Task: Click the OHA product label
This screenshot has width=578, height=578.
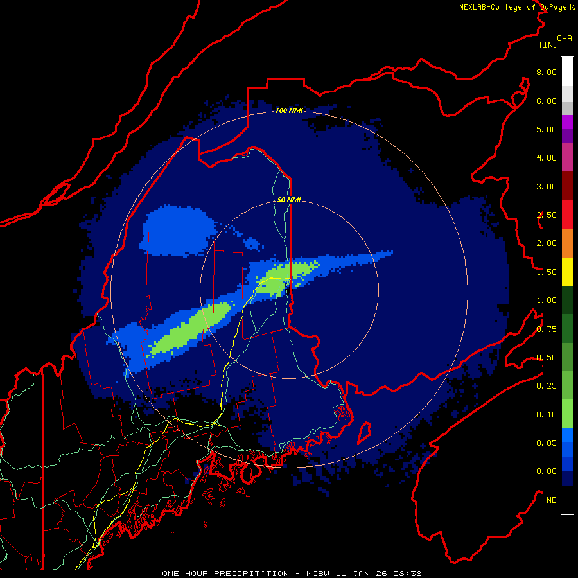Action: (x=564, y=38)
